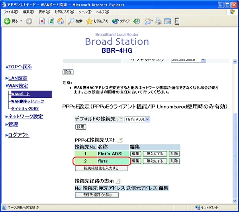Image resolution: width=239 pixels, height=212 pixels.
Task: Click the Edit page toolbar icon
Action: tap(168, 21)
